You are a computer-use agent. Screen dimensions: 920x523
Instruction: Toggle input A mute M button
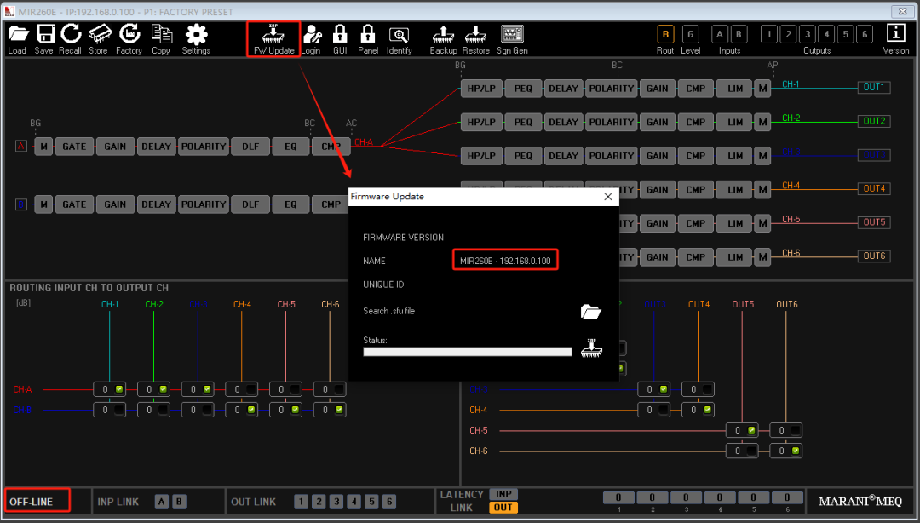[43, 147]
